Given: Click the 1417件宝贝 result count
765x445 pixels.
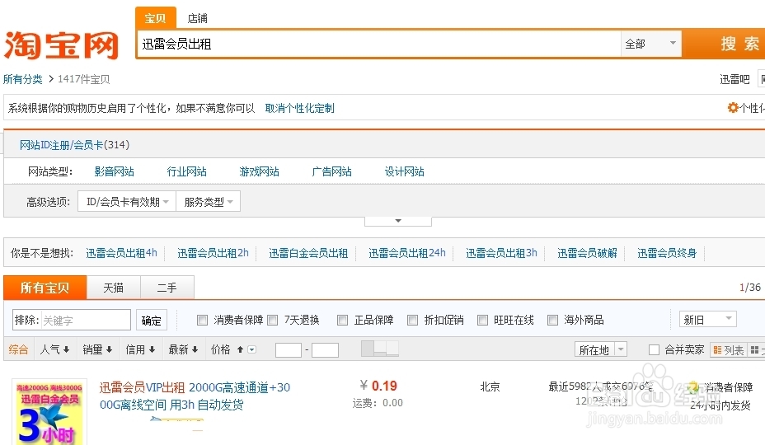Looking at the screenshot, I should (x=83, y=79).
